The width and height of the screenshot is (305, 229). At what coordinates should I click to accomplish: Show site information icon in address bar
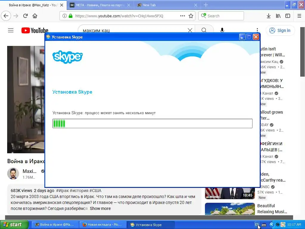[x=65, y=16]
